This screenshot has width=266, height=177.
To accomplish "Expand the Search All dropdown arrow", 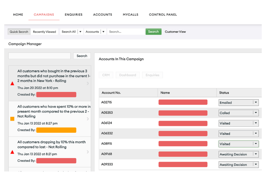I will 80,32.
